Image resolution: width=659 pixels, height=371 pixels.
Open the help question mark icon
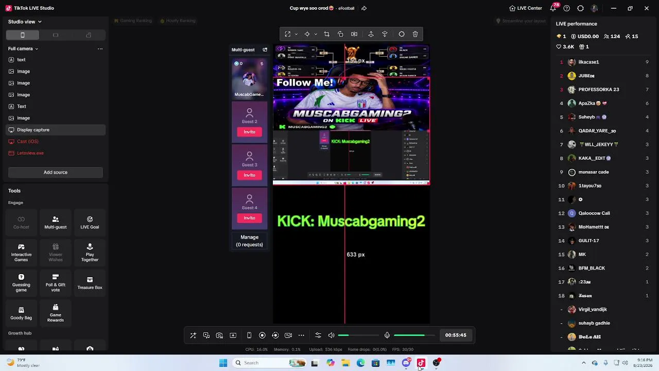[x=567, y=8]
